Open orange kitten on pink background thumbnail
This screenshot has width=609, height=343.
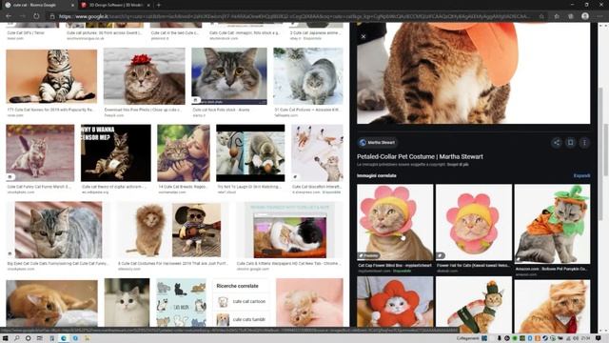[309, 303]
